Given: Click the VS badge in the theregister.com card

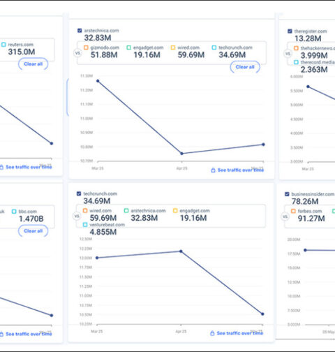Looking at the screenshot, I should [x=288, y=54].
